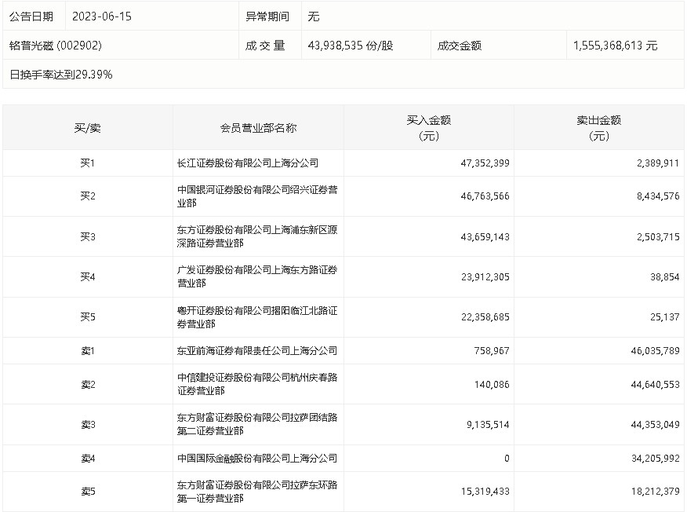Click the 无 value for 异常期间
The image size is (687, 512).
(x=314, y=16)
